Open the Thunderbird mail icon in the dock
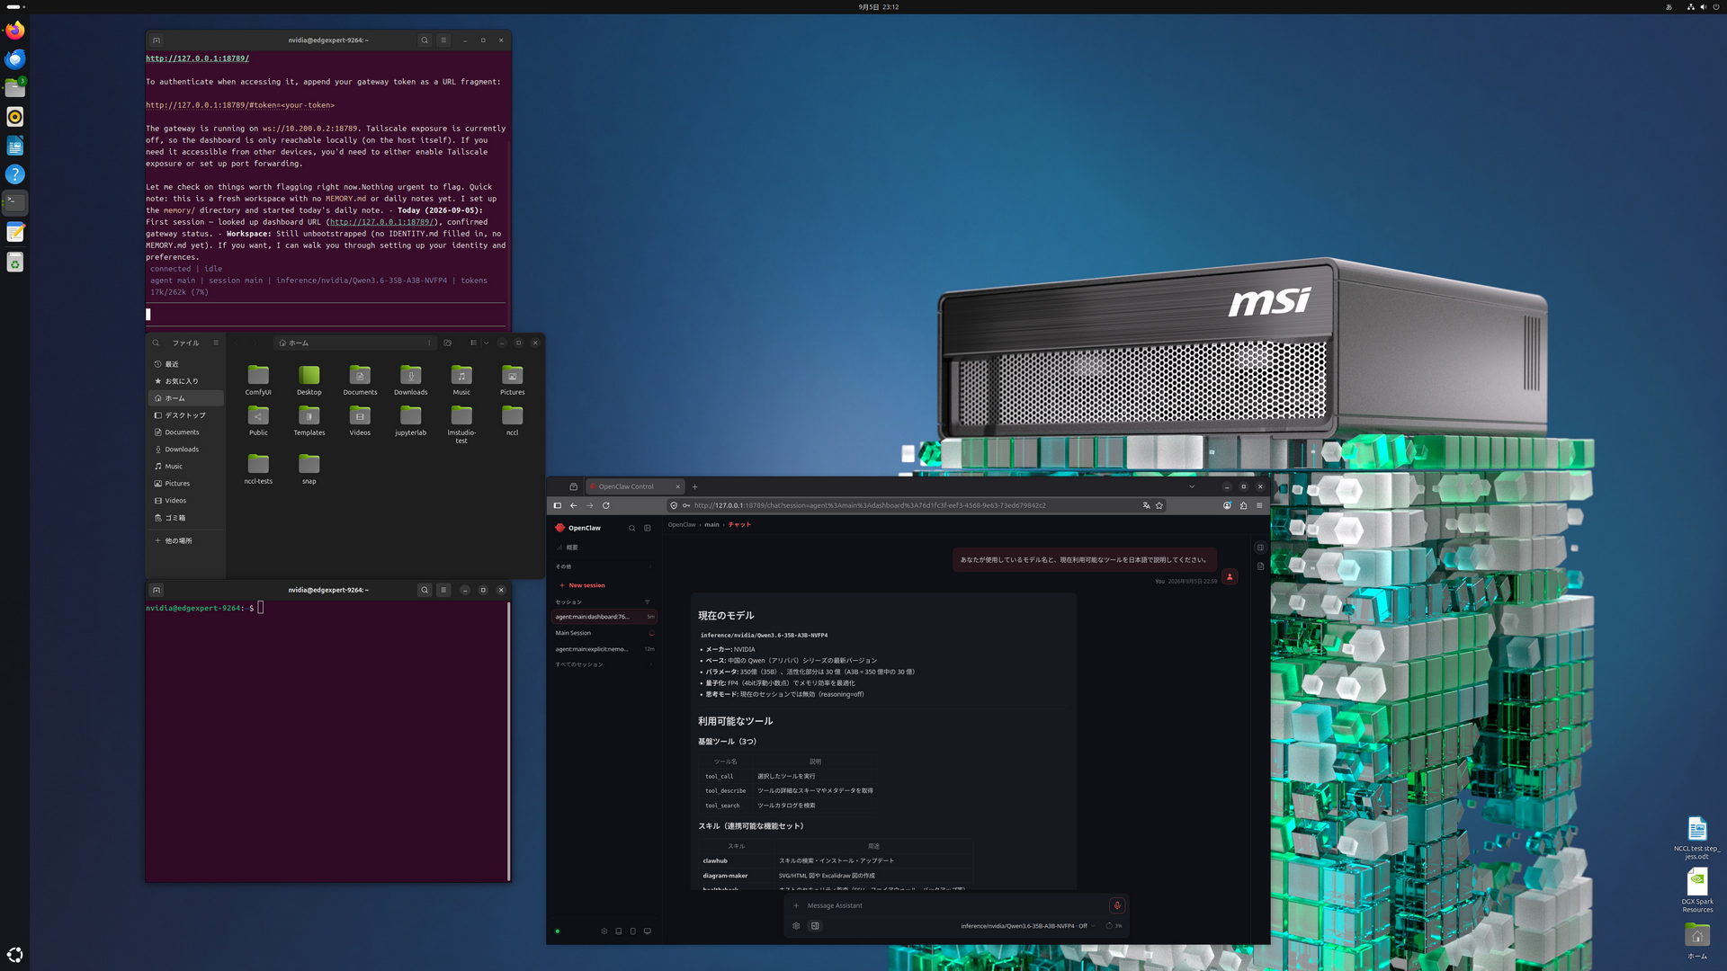Viewport: 1727px width, 971px height. click(x=14, y=59)
